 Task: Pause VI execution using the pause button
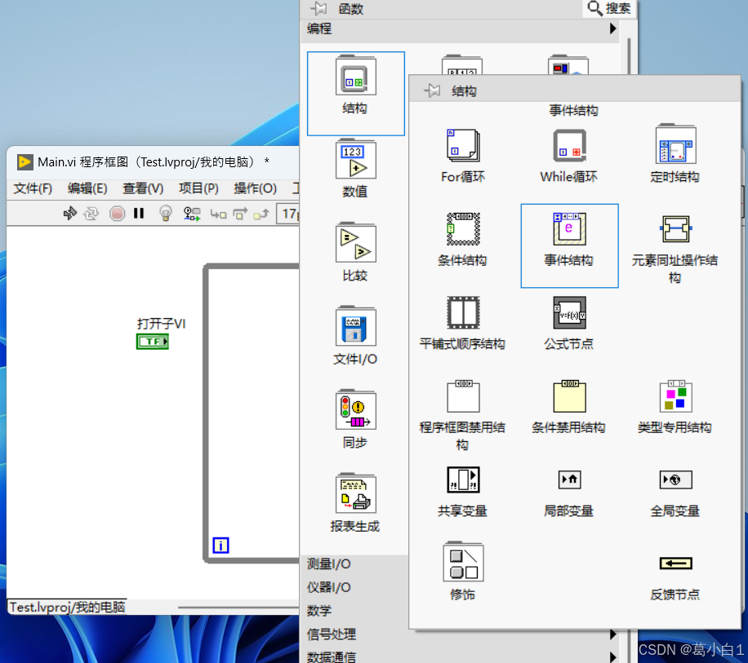(x=139, y=214)
